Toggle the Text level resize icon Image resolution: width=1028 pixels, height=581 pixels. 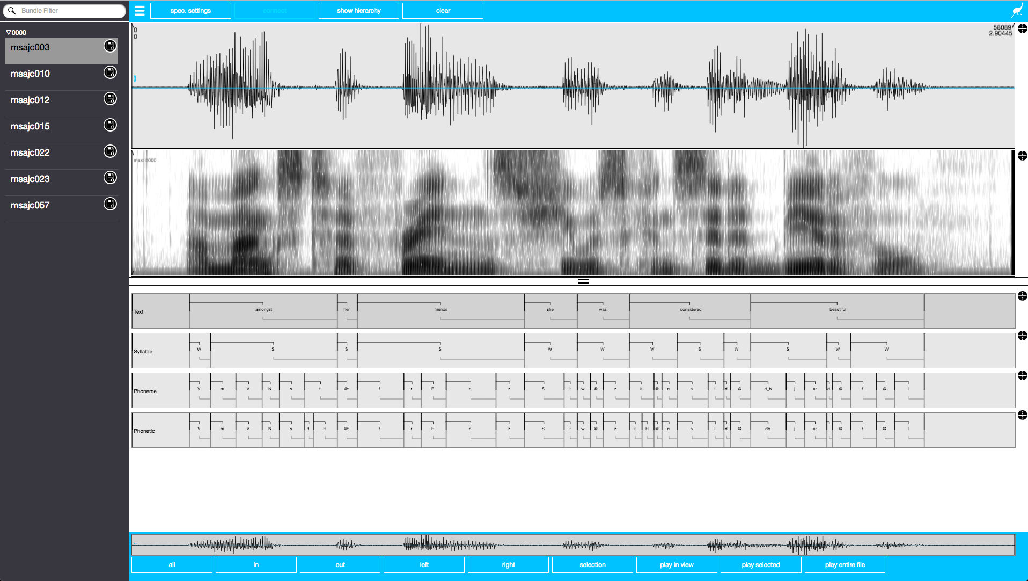pos(1022,296)
